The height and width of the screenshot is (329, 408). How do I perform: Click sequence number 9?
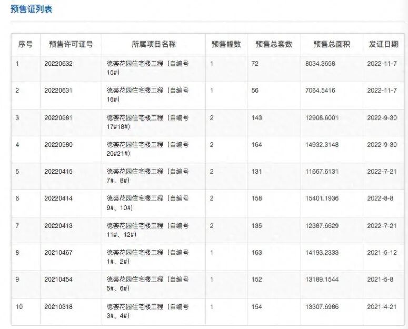[17, 280]
